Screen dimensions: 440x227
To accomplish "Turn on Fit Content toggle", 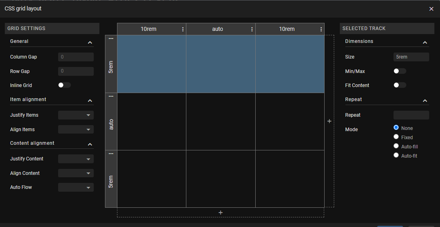I will click(x=400, y=85).
